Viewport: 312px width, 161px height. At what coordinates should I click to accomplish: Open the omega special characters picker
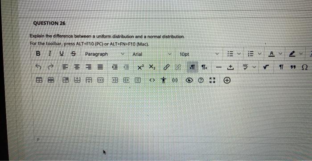304,68
